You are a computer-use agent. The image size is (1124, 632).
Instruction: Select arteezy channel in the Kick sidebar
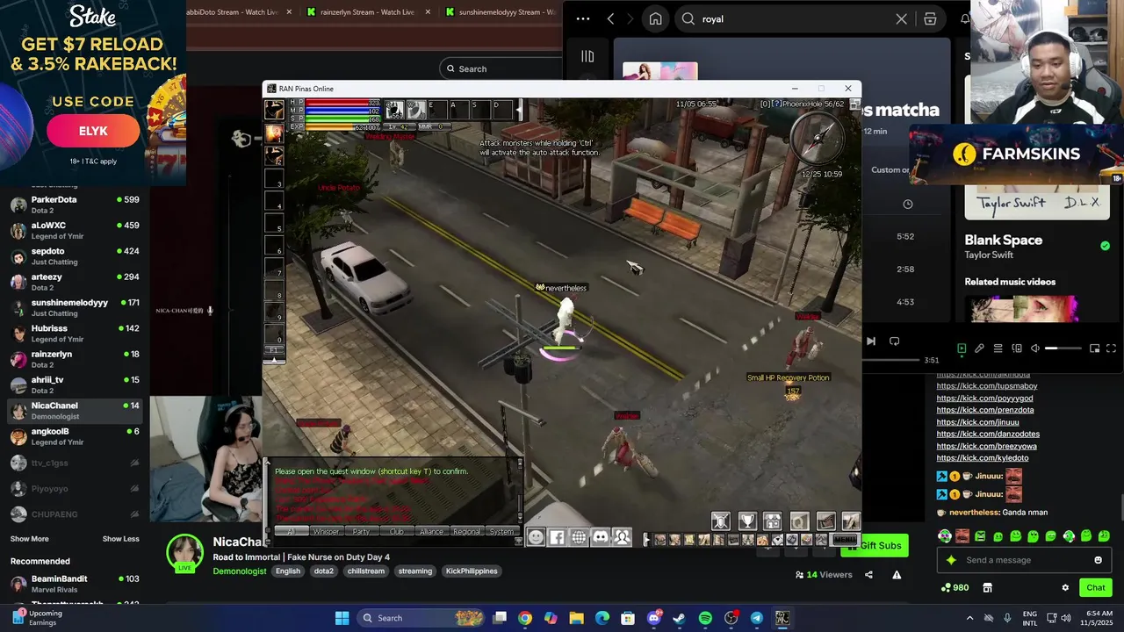pyautogui.click(x=75, y=282)
